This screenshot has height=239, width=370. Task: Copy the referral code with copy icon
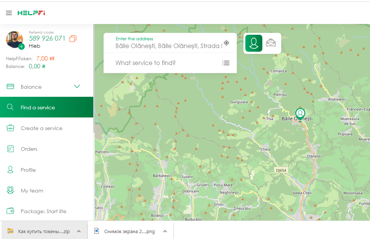click(x=73, y=38)
